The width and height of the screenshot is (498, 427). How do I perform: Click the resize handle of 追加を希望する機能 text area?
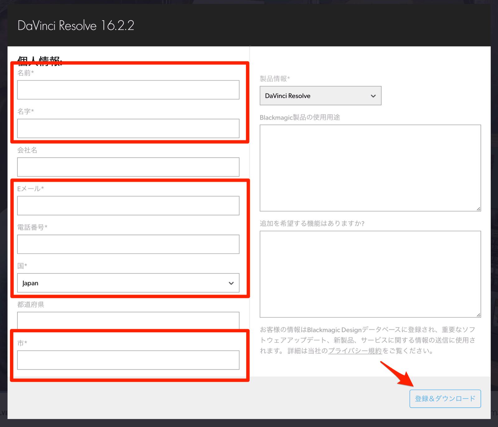(478, 315)
